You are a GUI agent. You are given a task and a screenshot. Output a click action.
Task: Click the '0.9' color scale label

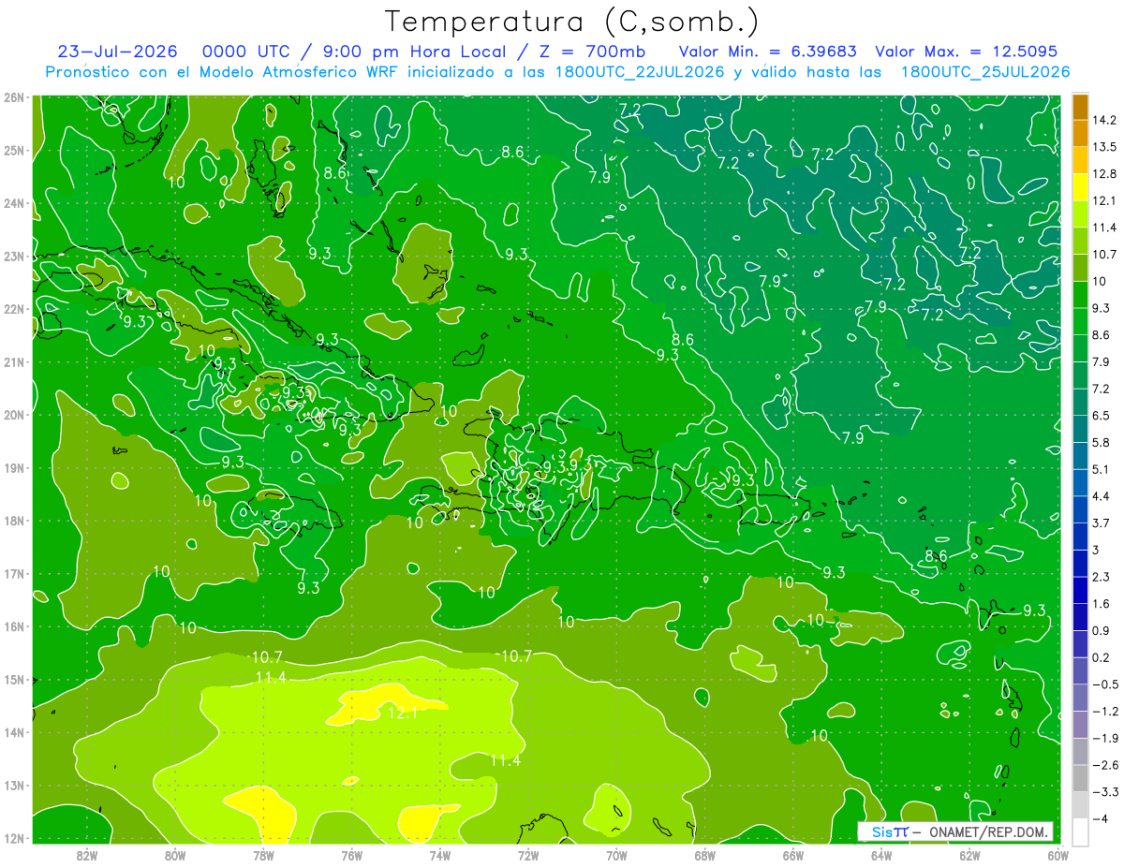tap(1102, 631)
